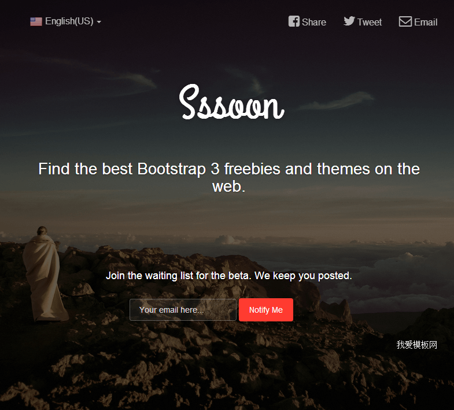Image resolution: width=454 pixels, height=410 pixels.
Task: Click the word 'web.' in the headline
Action: (229, 186)
